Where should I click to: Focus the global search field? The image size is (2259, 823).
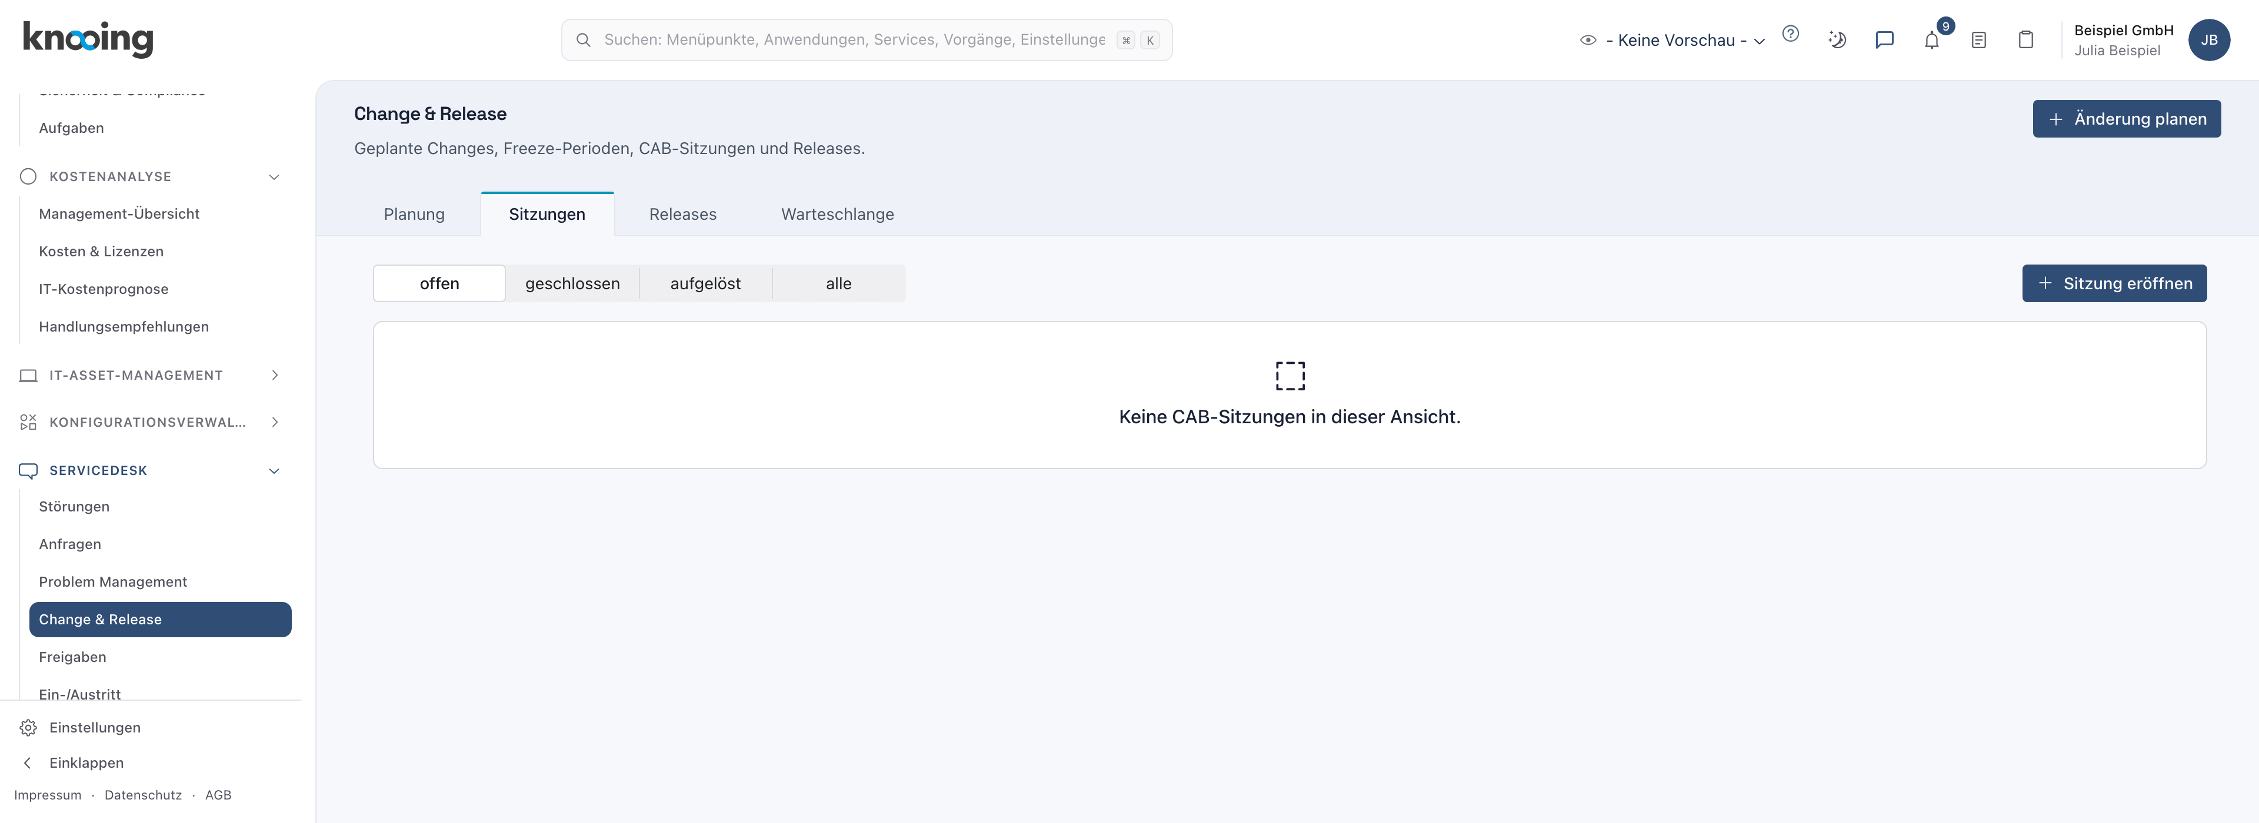tap(867, 39)
